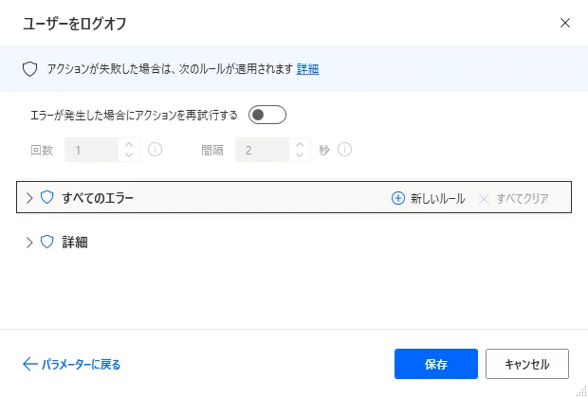This screenshot has height=398, width=588.
Task: Toggle the retry-on-error switch
Action: [266, 116]
